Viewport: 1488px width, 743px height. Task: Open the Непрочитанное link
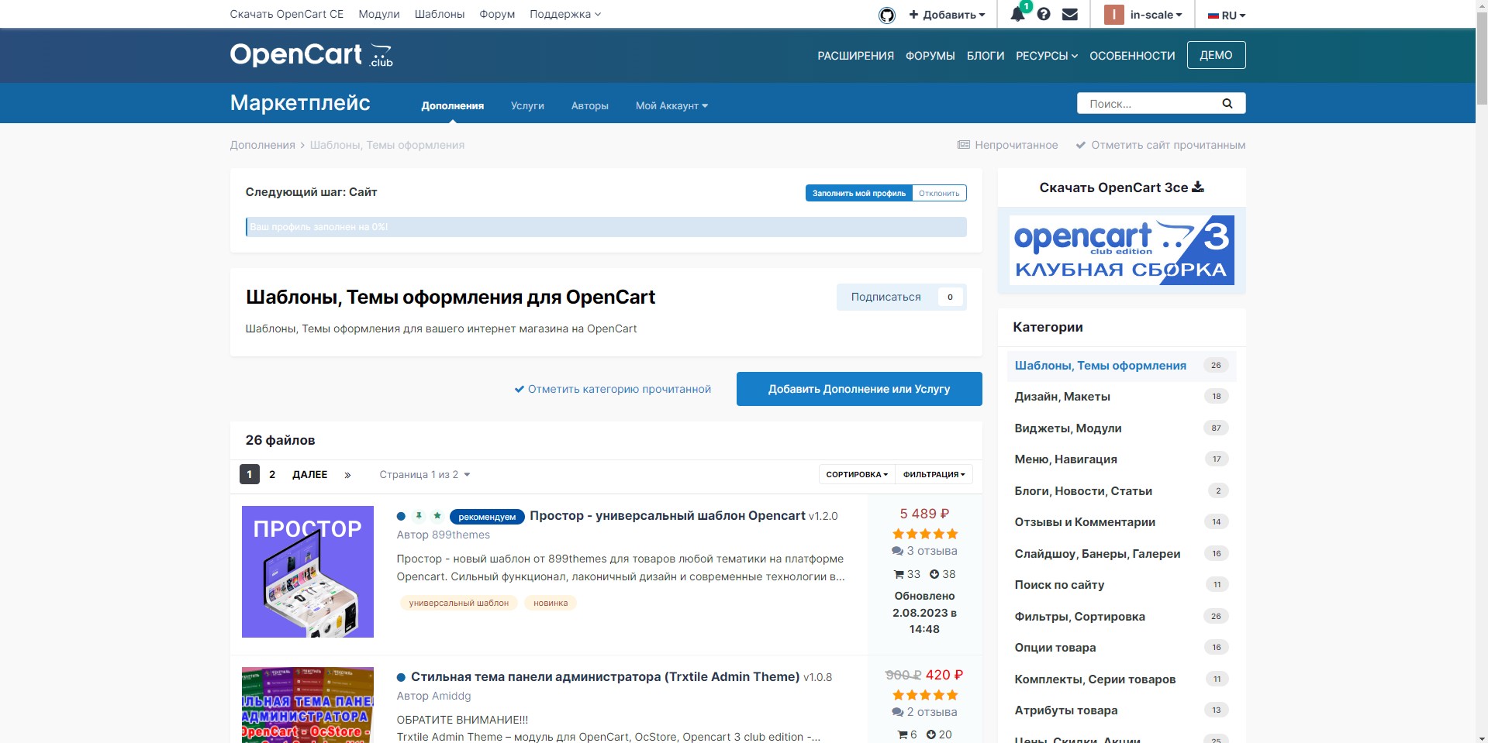1007,145
